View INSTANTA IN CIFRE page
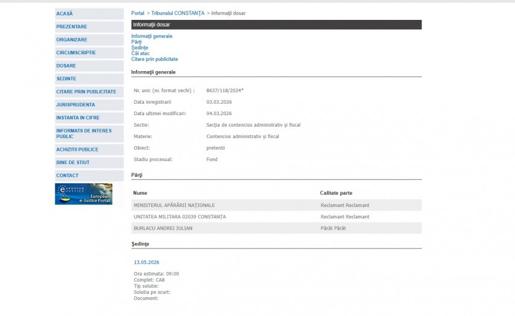 [x=78, y=118]
